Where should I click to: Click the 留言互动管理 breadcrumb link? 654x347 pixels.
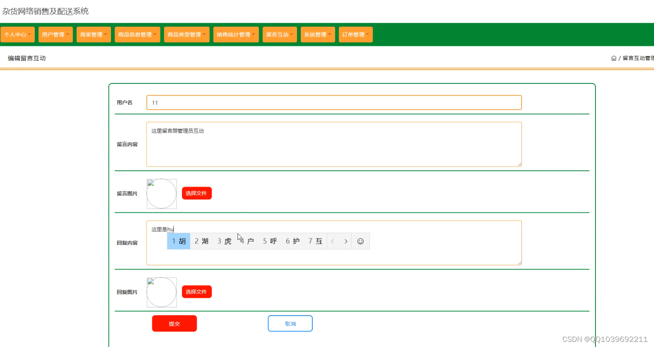[x=639, y=58]
